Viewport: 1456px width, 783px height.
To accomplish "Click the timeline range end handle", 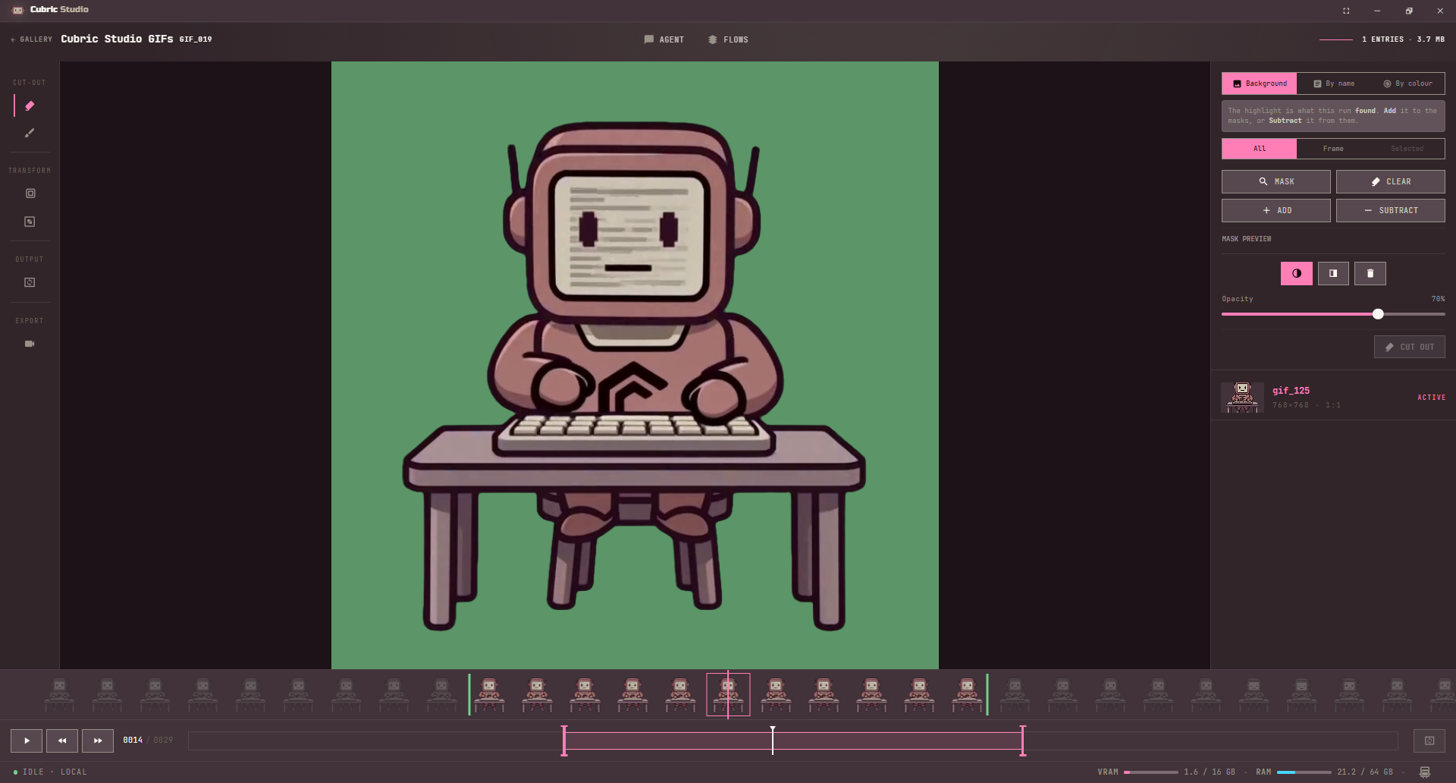I will pos(1023,741).
